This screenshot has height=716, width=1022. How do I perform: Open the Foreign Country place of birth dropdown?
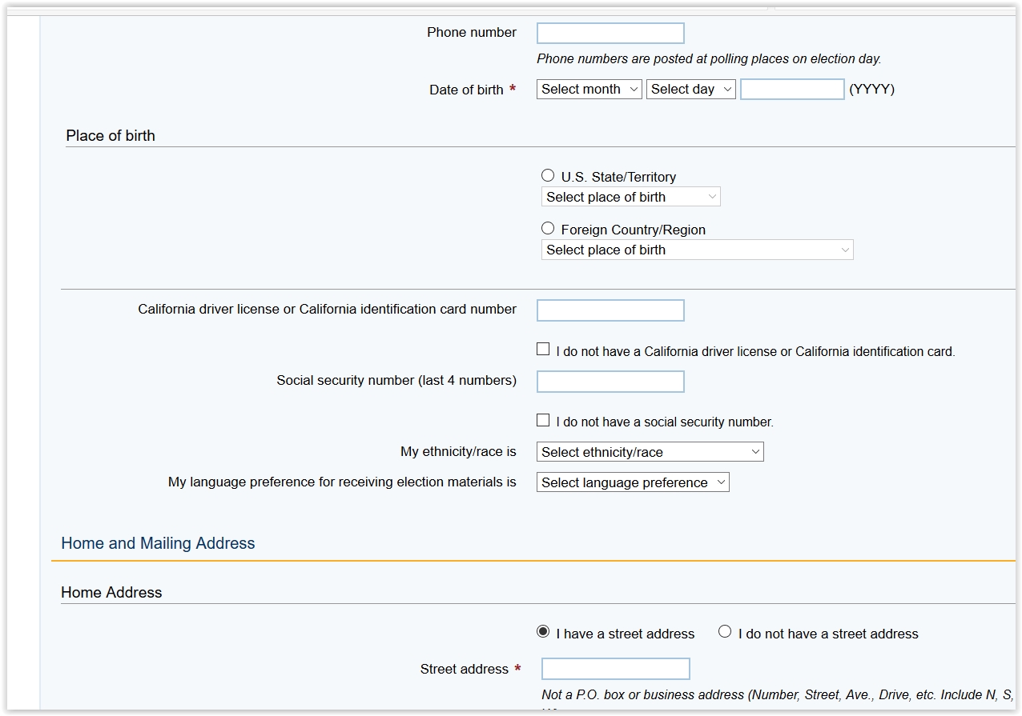coord(698,250)
